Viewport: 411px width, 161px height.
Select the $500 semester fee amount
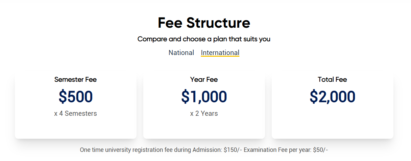(75, 97)
